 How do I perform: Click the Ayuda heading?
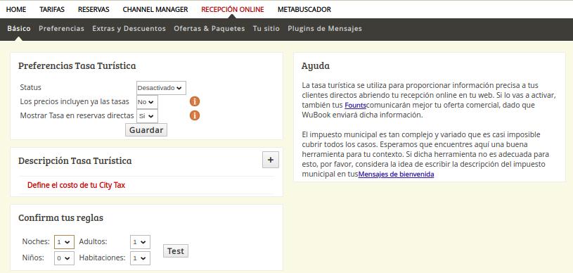click(x=316, y=66)
